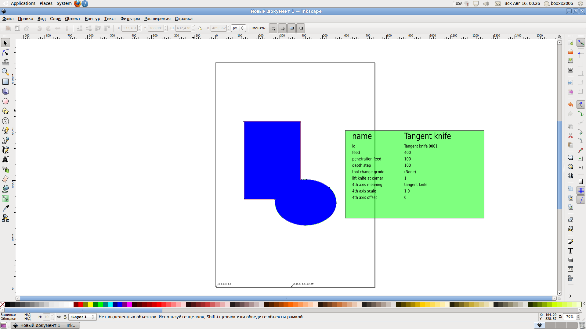Click the zoom percentage field

tap(569, 317)
